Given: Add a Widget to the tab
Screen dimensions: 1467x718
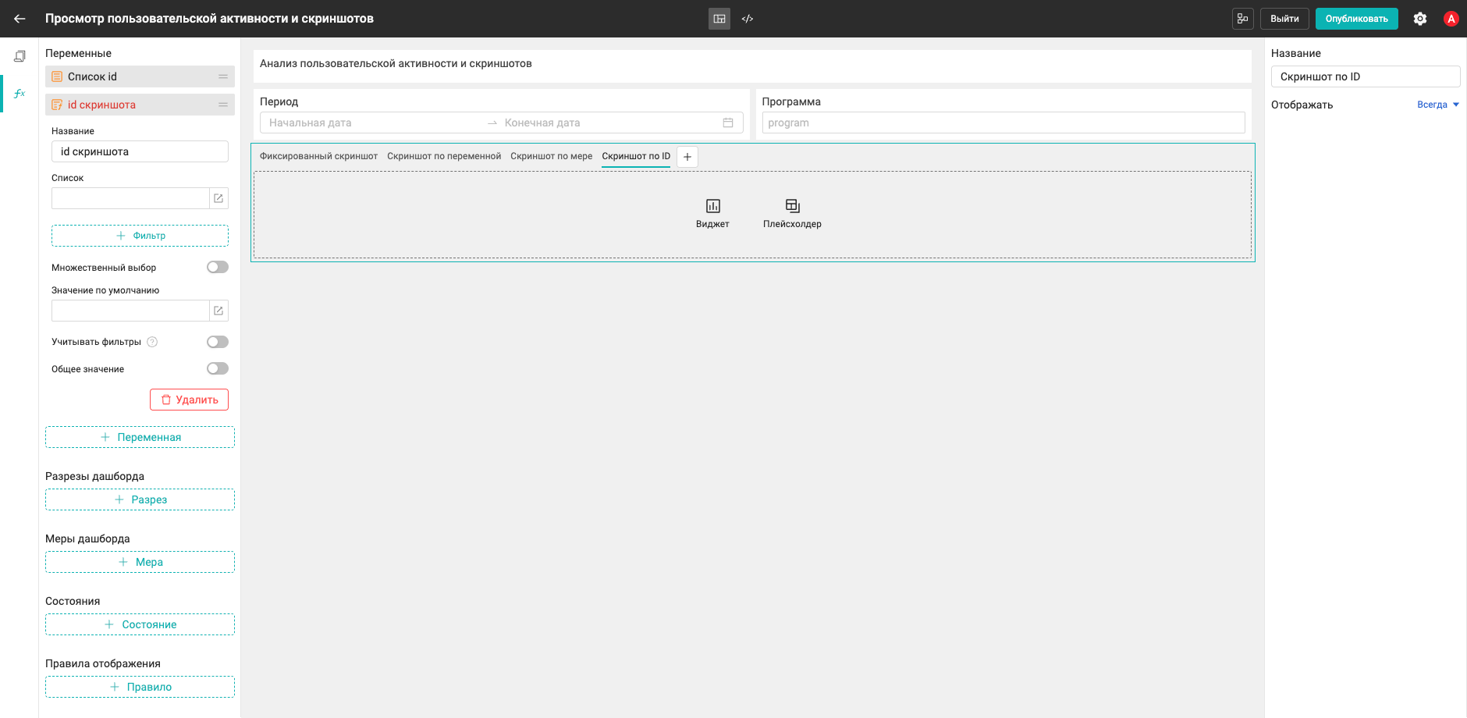Looking at the screenshot, I should 712,213.
